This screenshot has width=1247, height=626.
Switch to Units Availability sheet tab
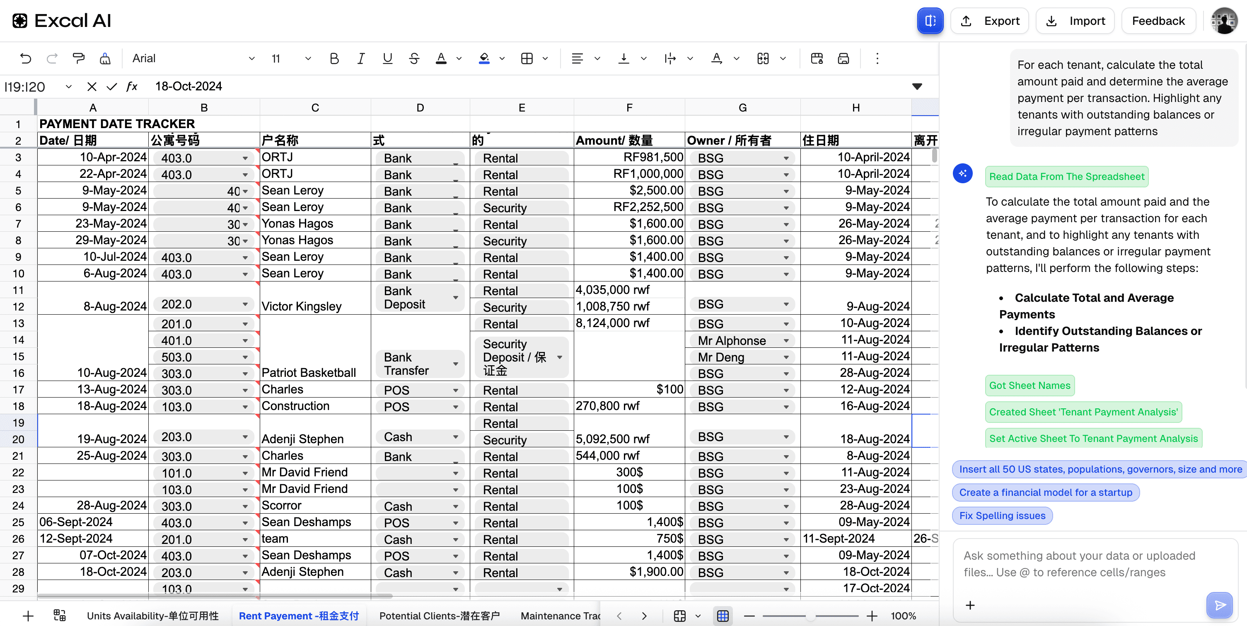152,615
